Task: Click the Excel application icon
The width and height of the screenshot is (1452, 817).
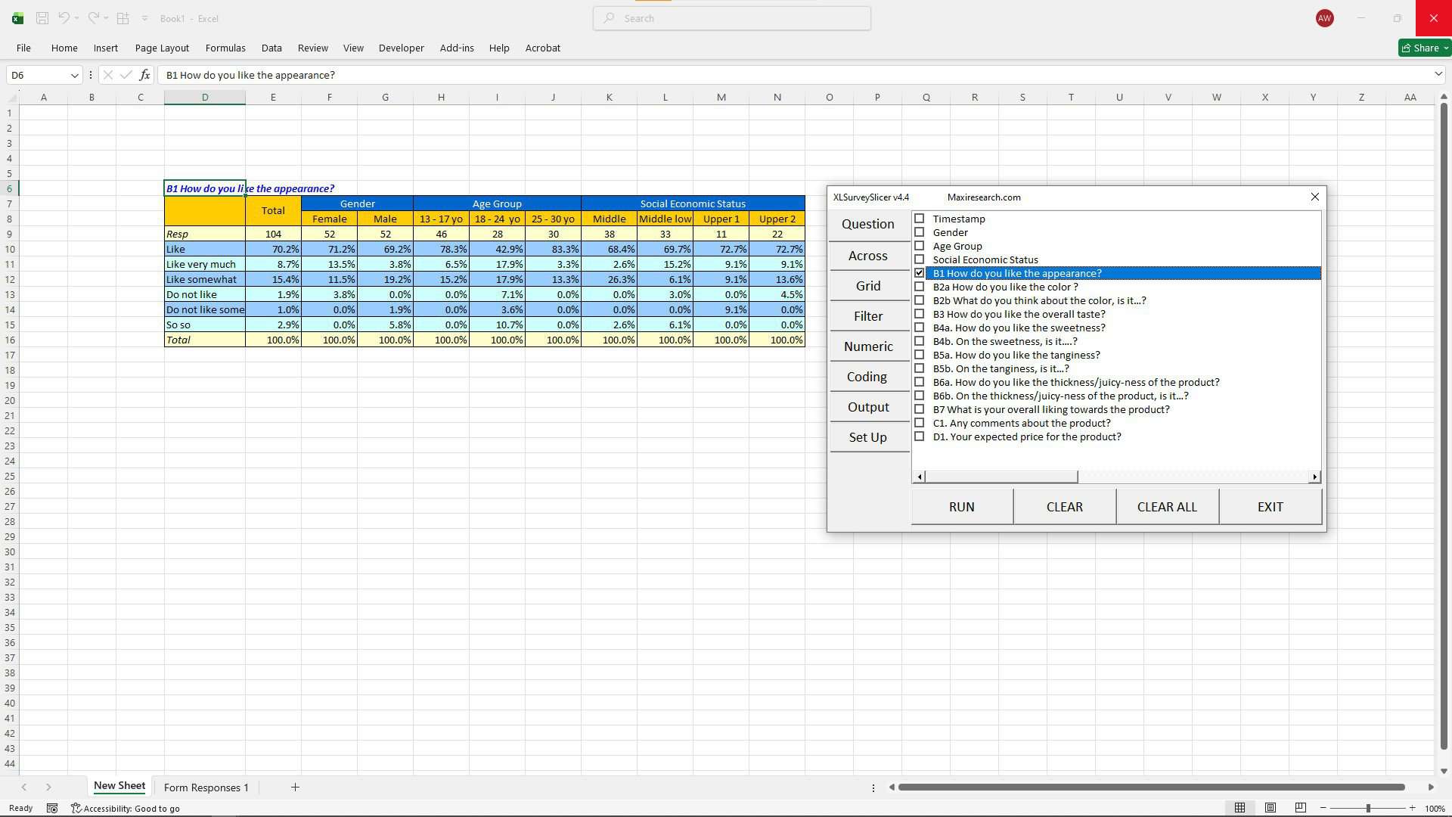Action: [17, 18]
